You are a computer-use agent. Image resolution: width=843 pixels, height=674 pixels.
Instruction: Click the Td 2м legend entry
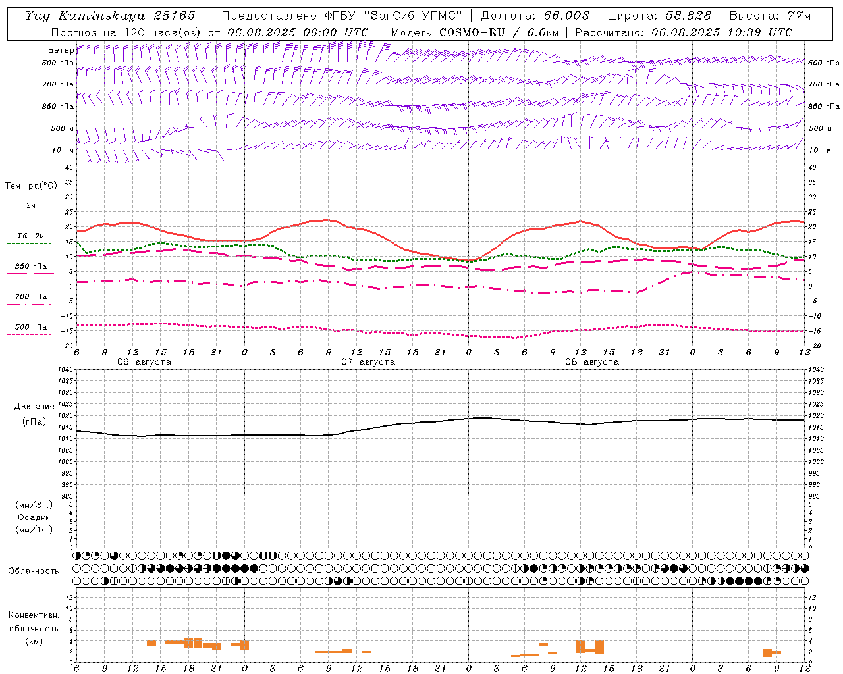tap(31, 236)
